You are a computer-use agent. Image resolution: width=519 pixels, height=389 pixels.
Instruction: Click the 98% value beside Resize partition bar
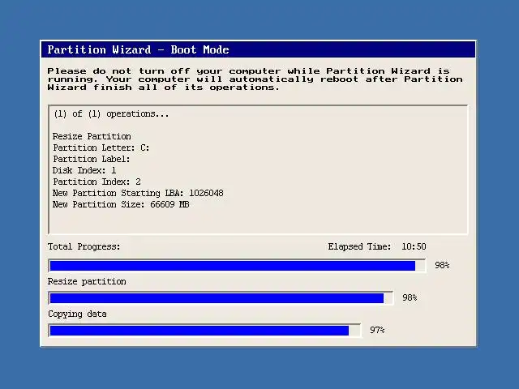tap(410, 297)
